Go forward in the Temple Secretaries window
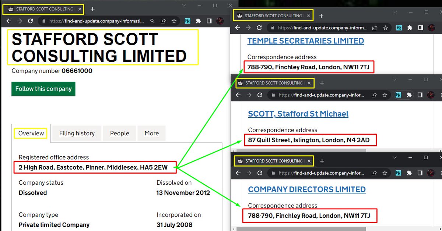The image size is (442, 231). coord(248,28)
